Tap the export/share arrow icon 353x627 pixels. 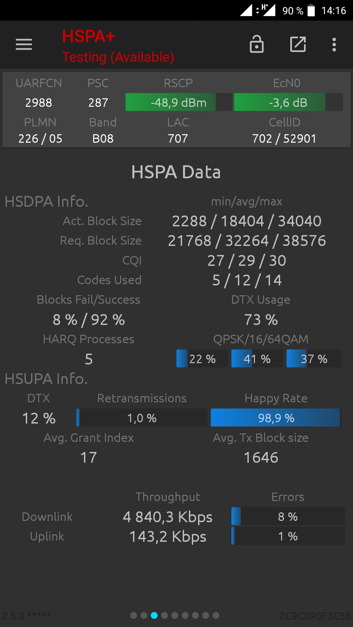coord(298,44)
